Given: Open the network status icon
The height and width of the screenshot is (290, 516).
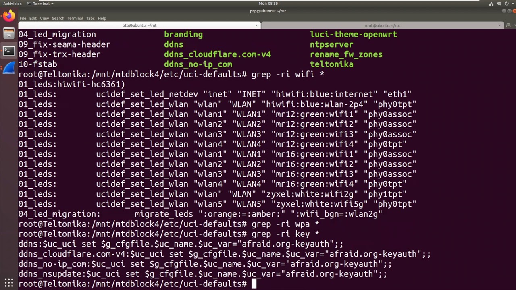Looking at the screenshot, I should click(x=491, y=4).
